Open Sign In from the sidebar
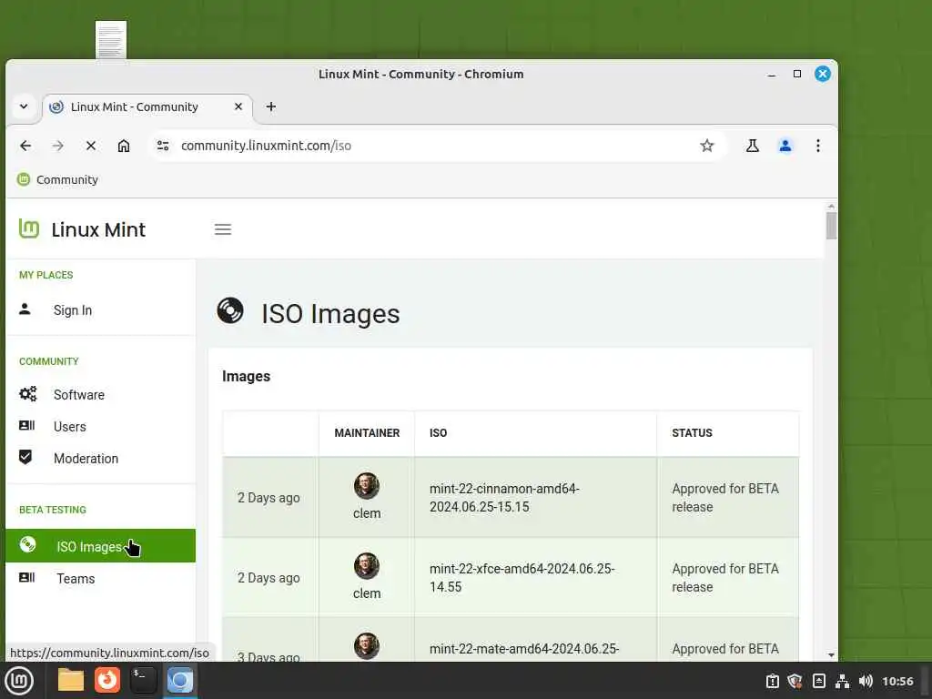The image size is (932, 699). pyautogui.click(x=73, y=310)
